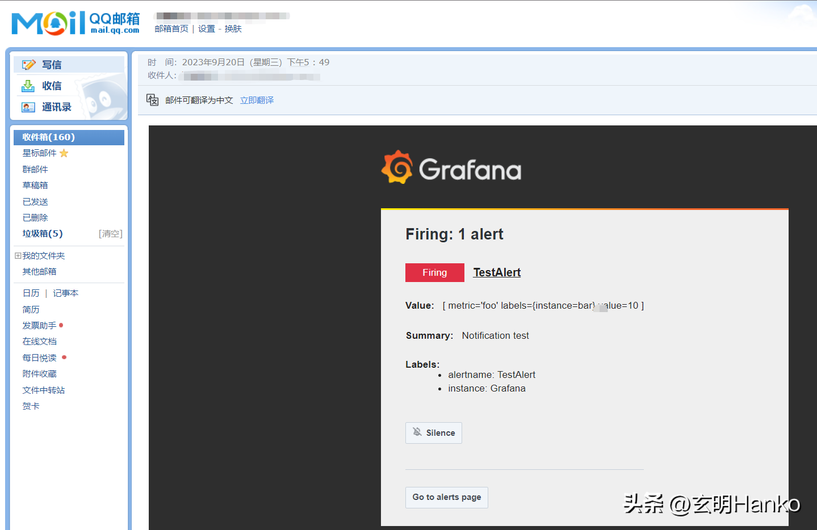
Task: Open 附件收藏 attachment favorites
Action: pyautogui.click(x=39, y=374)
